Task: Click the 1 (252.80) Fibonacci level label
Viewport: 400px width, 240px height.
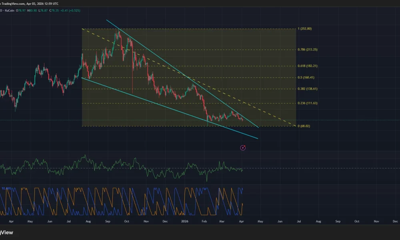Action: (305, 28)
